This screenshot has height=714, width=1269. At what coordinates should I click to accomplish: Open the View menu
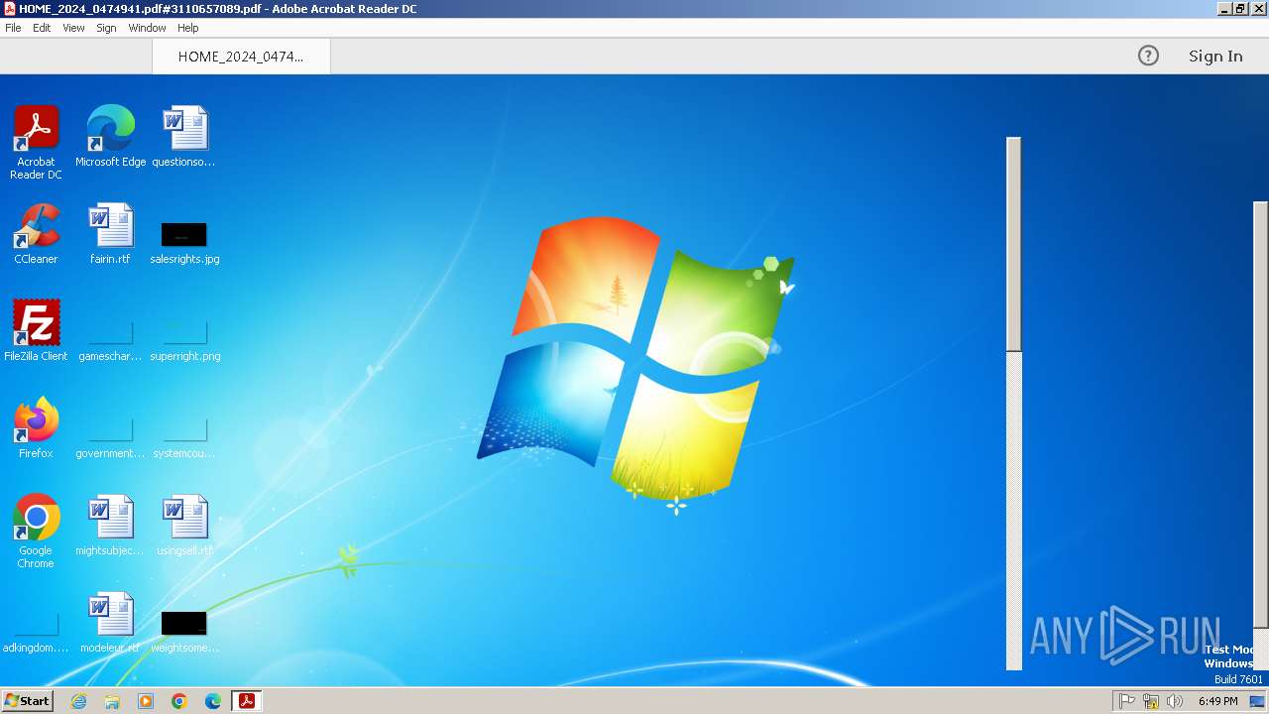coord(73,28)
